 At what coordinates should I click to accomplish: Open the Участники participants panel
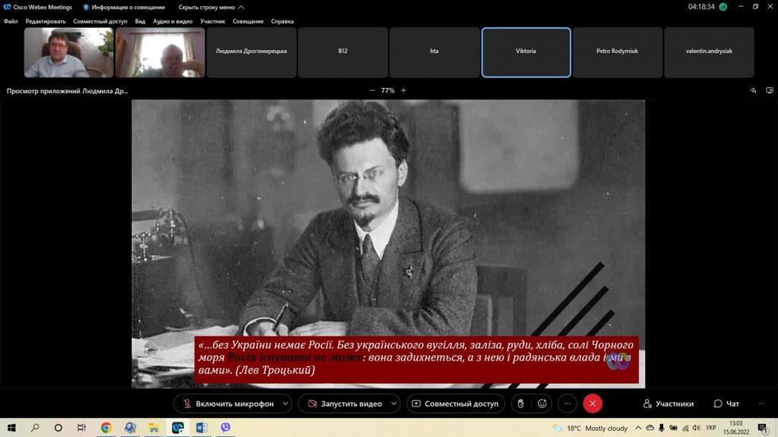(668, 404)
